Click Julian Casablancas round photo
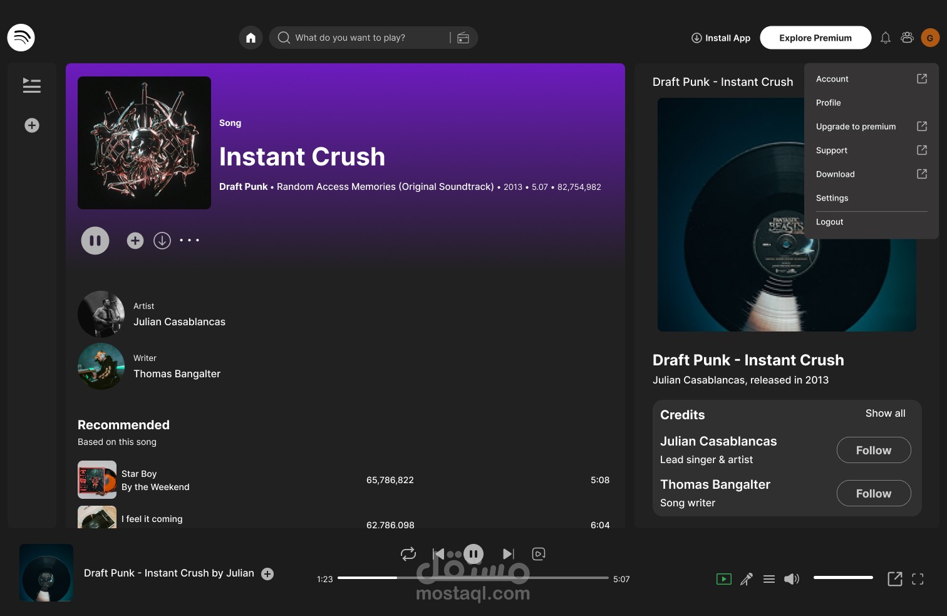Screen dimensions: 947x616 tap(101, 314)
